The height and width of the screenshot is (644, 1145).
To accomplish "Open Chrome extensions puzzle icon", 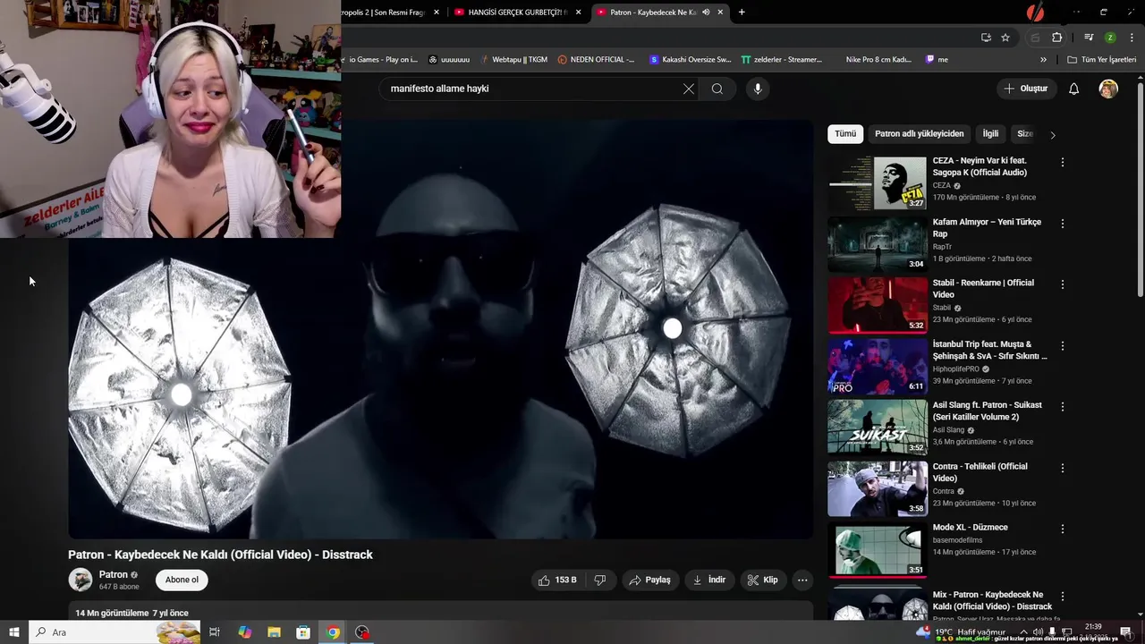I will pyautogui.click(x=1056, y=38).
